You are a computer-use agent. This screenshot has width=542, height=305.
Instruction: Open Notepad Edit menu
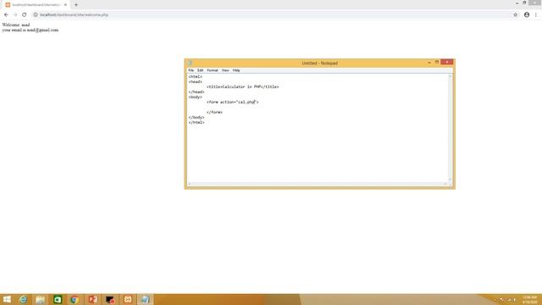[x=200, y=70]
